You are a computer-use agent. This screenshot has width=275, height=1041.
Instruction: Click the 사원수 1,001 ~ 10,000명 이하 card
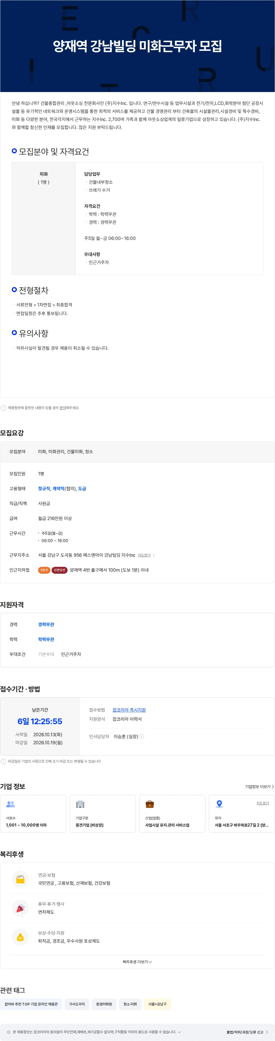coord(33,813)
